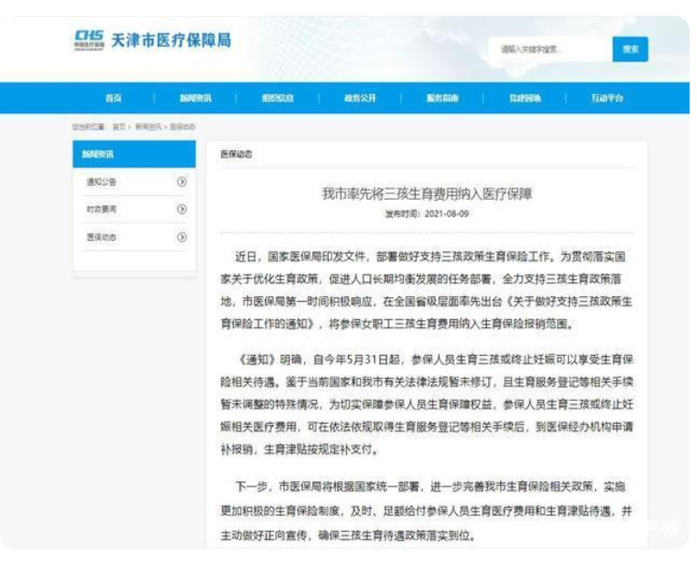The height and width of the screenshot is (562, 697).
Task: Select 党建园地 in the navigation bar
Action: 525,98
